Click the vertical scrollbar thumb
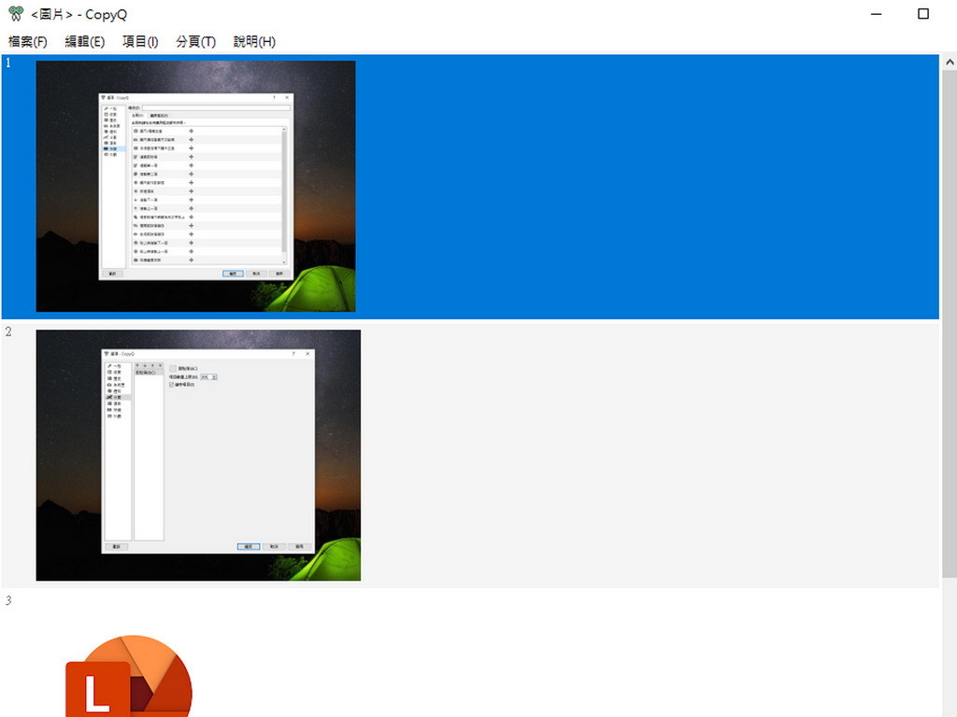This screenshot has height=717, width=957. (x=950, y=324)
